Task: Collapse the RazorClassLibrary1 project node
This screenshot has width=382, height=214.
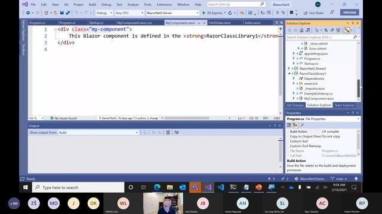Action: pos(289,74)
